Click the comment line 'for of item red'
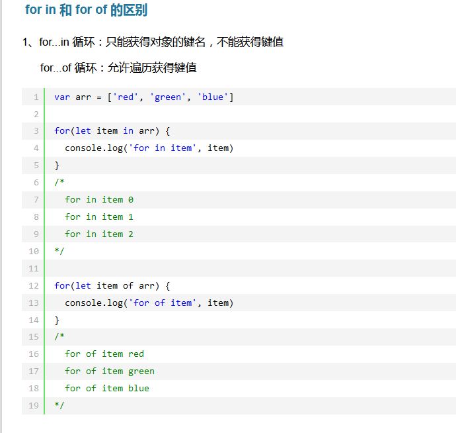Screen dimensions: 456x433 (104, 354)
